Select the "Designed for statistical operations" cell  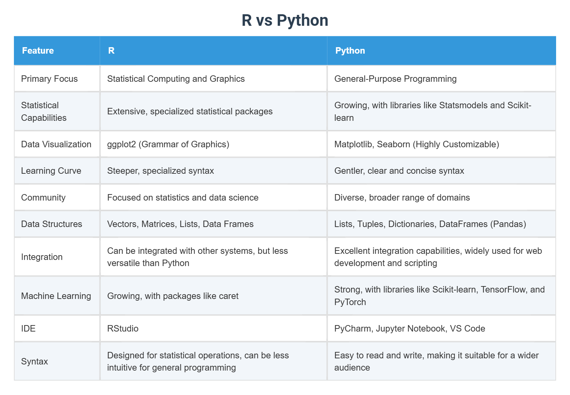(x=214, y=361)
